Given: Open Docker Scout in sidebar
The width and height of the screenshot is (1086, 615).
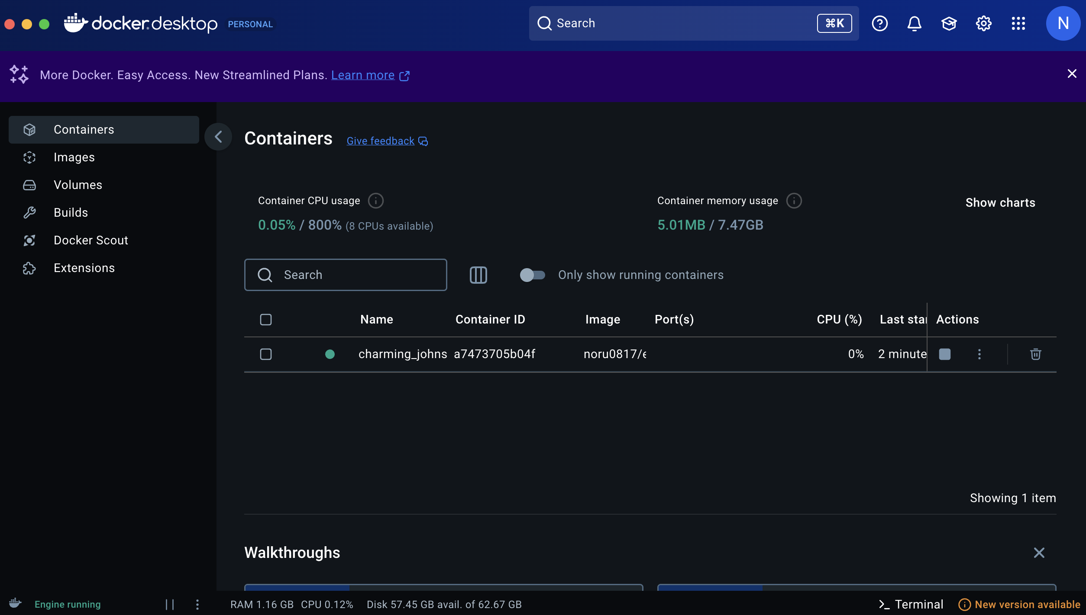Looking at the screenshot, I should (x=90, y=240).
